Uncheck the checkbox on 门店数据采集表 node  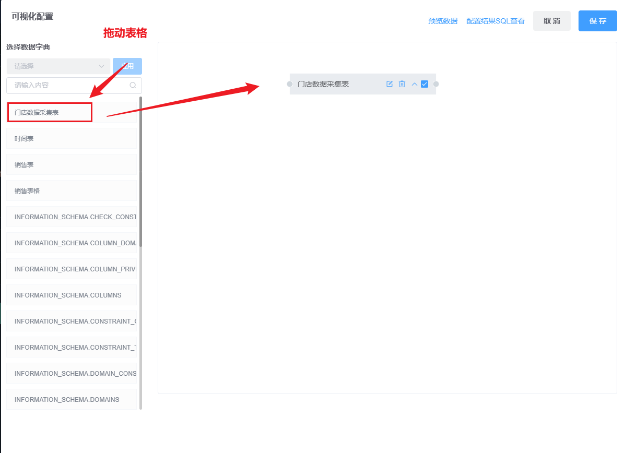(x=424, y=84)
